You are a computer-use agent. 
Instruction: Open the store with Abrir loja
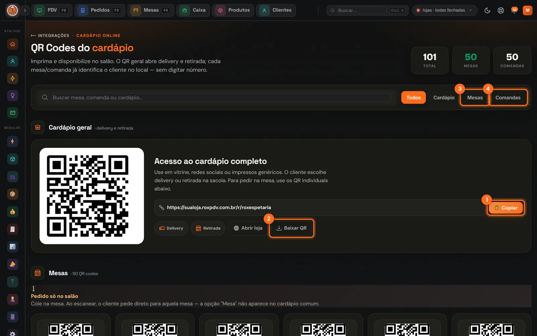(248, 228)
